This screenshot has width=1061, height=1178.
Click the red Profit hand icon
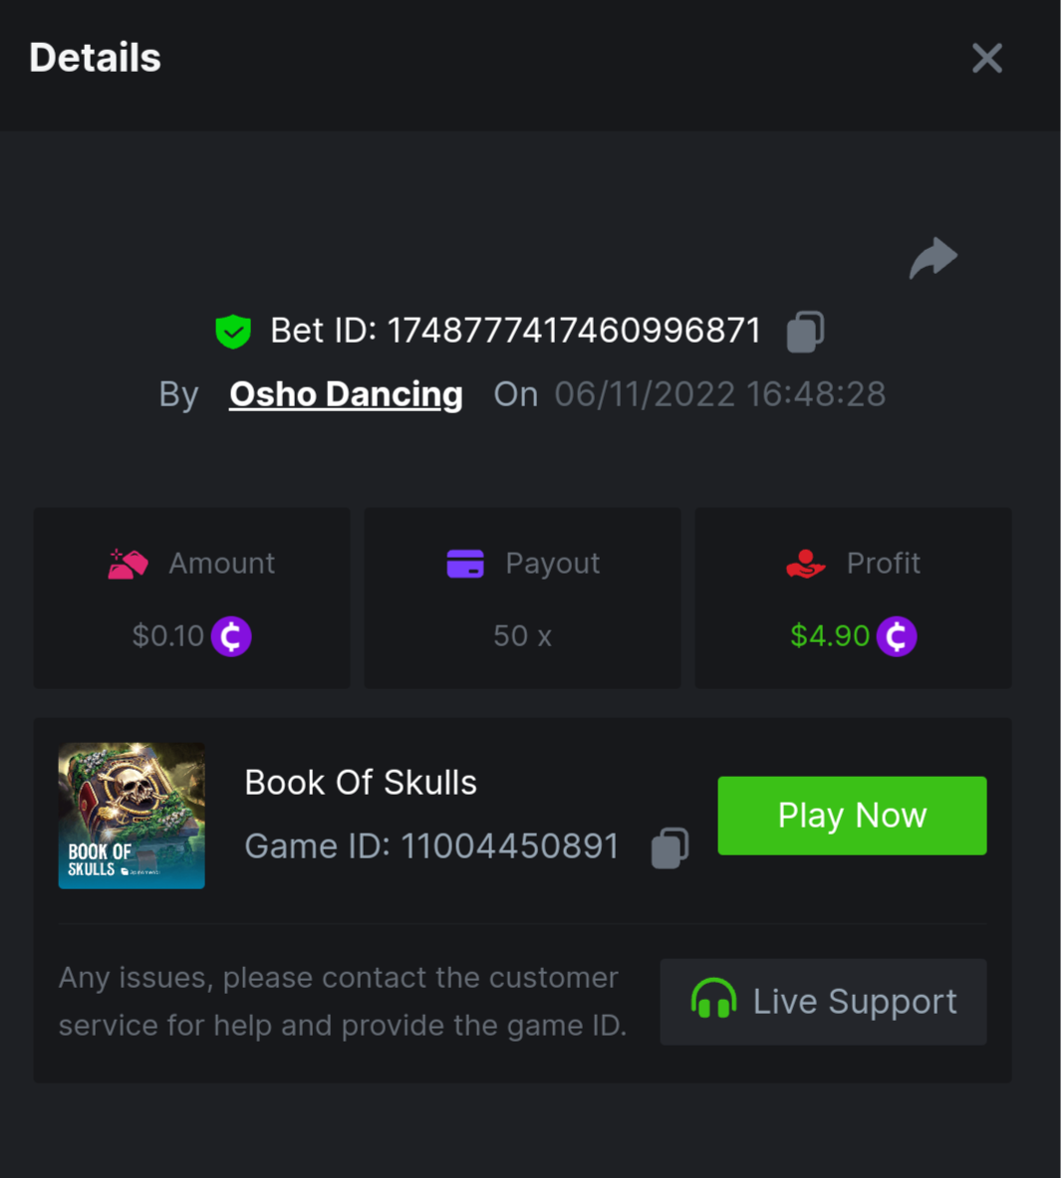(805, 564)
